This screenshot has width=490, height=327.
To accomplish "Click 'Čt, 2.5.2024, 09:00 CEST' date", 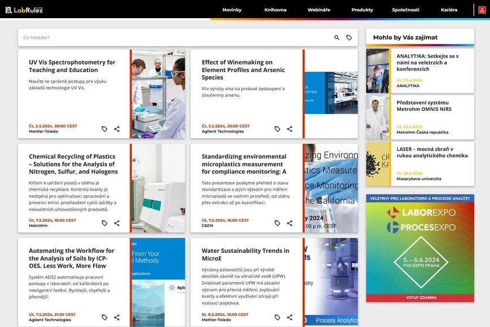I will 53,126.
